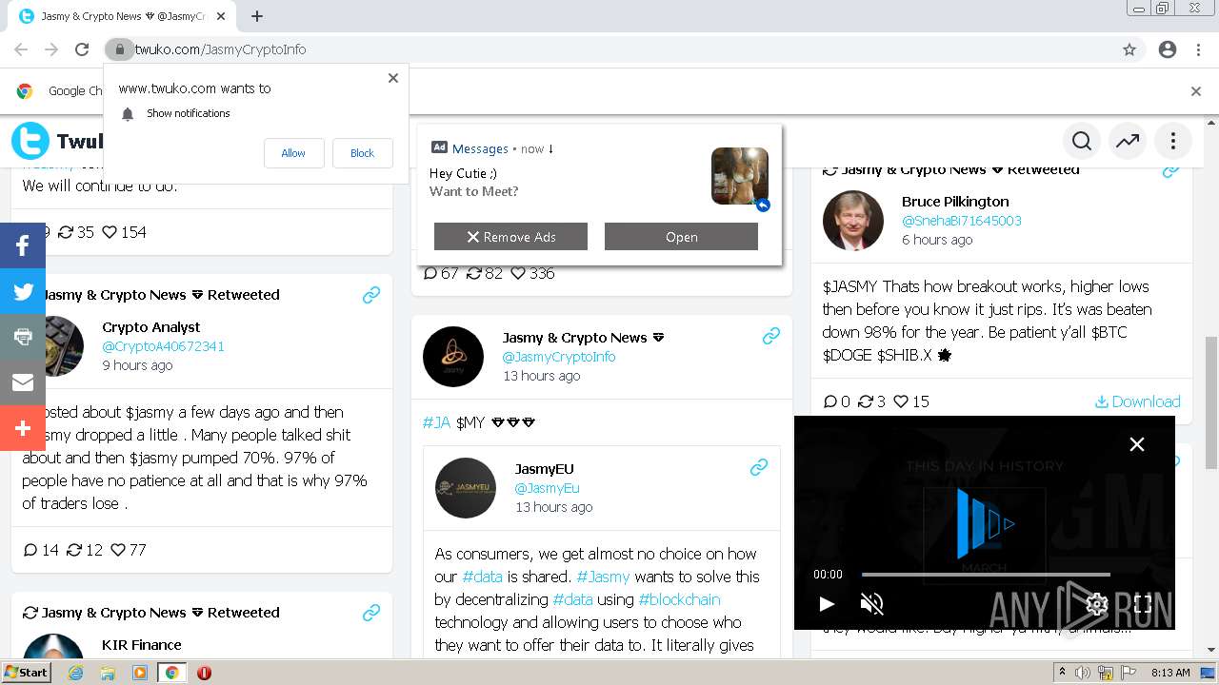Allow notifications from twuko.com
1219x685 pixels.
click(x=293, y=153)
